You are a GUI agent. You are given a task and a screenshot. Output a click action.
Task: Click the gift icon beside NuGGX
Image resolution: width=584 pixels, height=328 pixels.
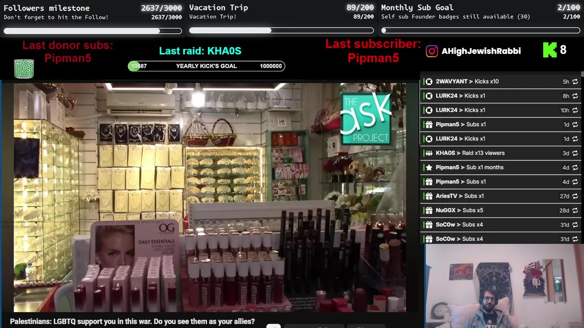tap(429, 210)
